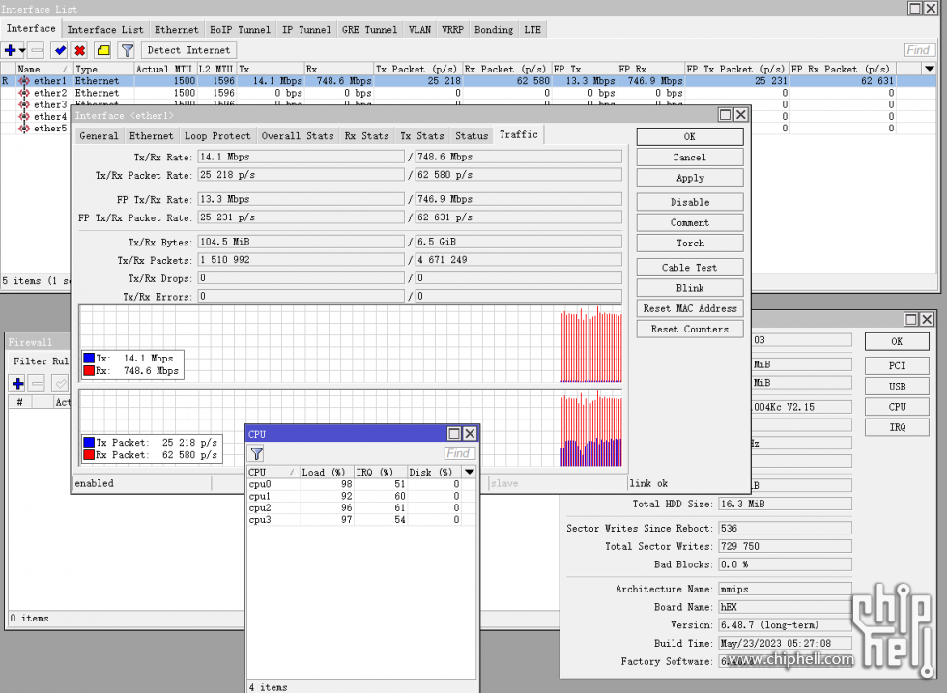Select the ether3 row in Interface List
This screenshot has width=947, height=693.
click(x=37, y=104)
